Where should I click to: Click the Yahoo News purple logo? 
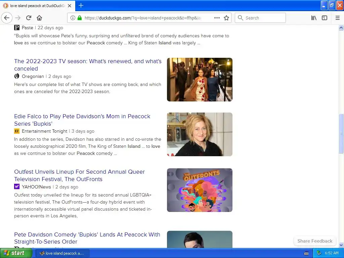tap(17, 186)
